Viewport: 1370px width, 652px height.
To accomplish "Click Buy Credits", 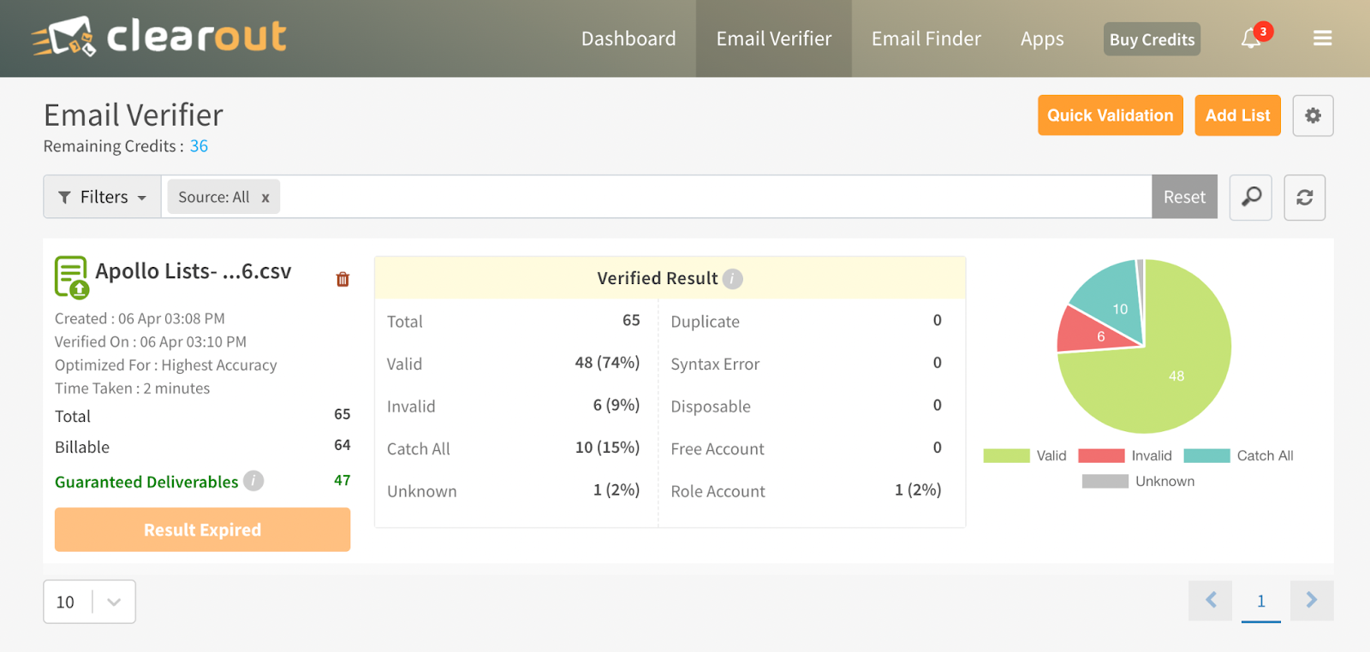I will coord(1152,39).
